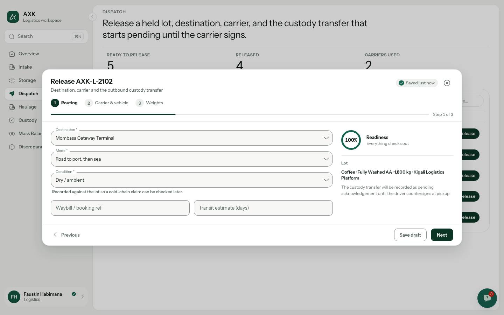The height and width of the screenshot is (315, 504).
Task: Click the Waybill / booking ref field
Action: (x=120, y=208)
